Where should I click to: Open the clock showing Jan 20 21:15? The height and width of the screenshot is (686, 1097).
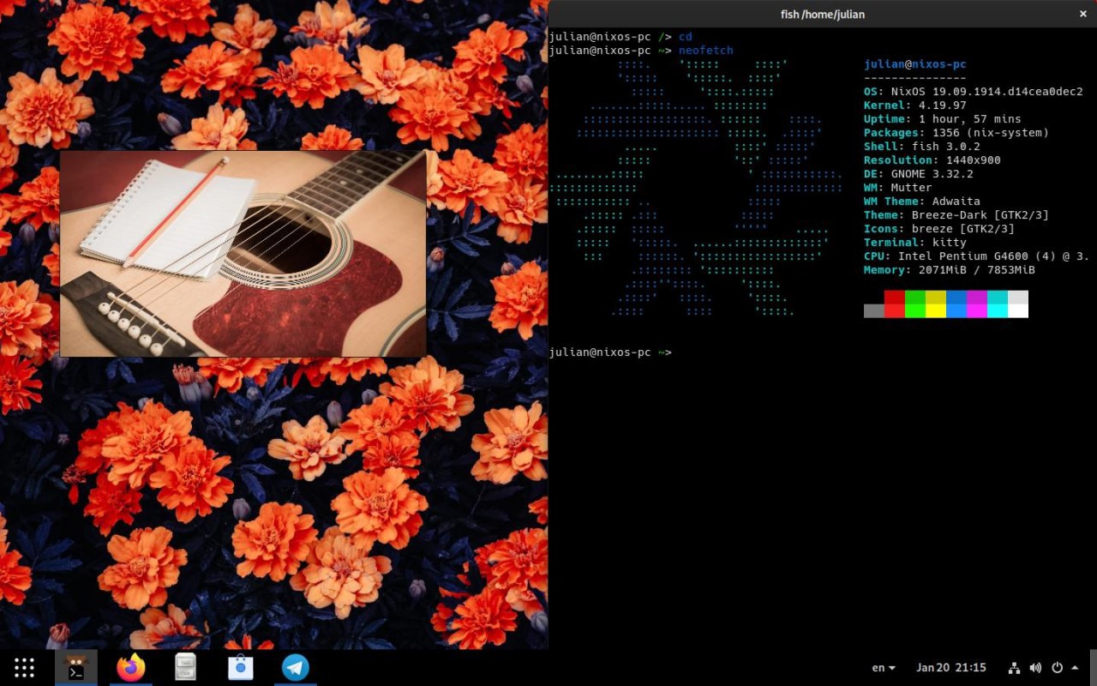[x=951, y=667]
